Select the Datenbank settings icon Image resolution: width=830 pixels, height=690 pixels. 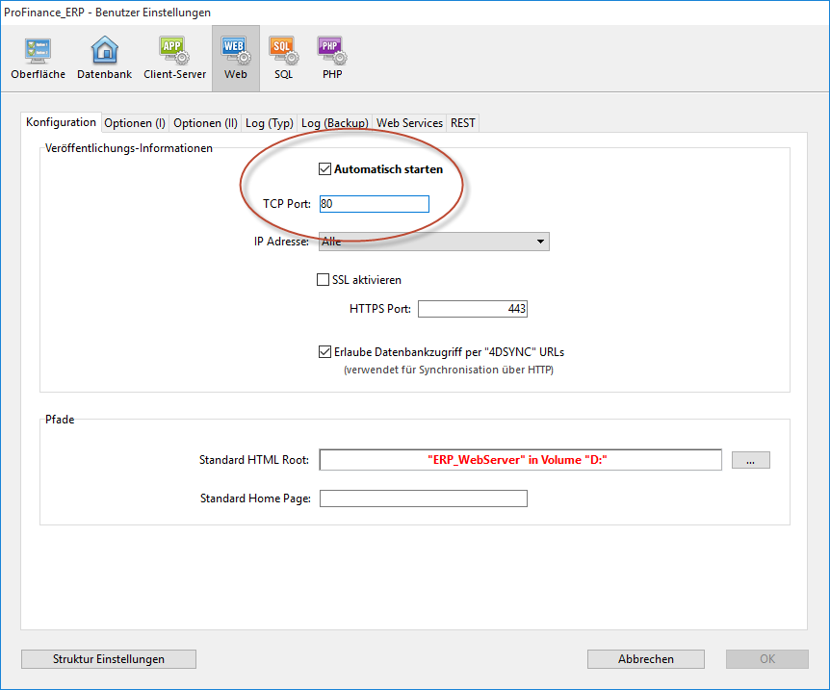(x=104, y=58)
